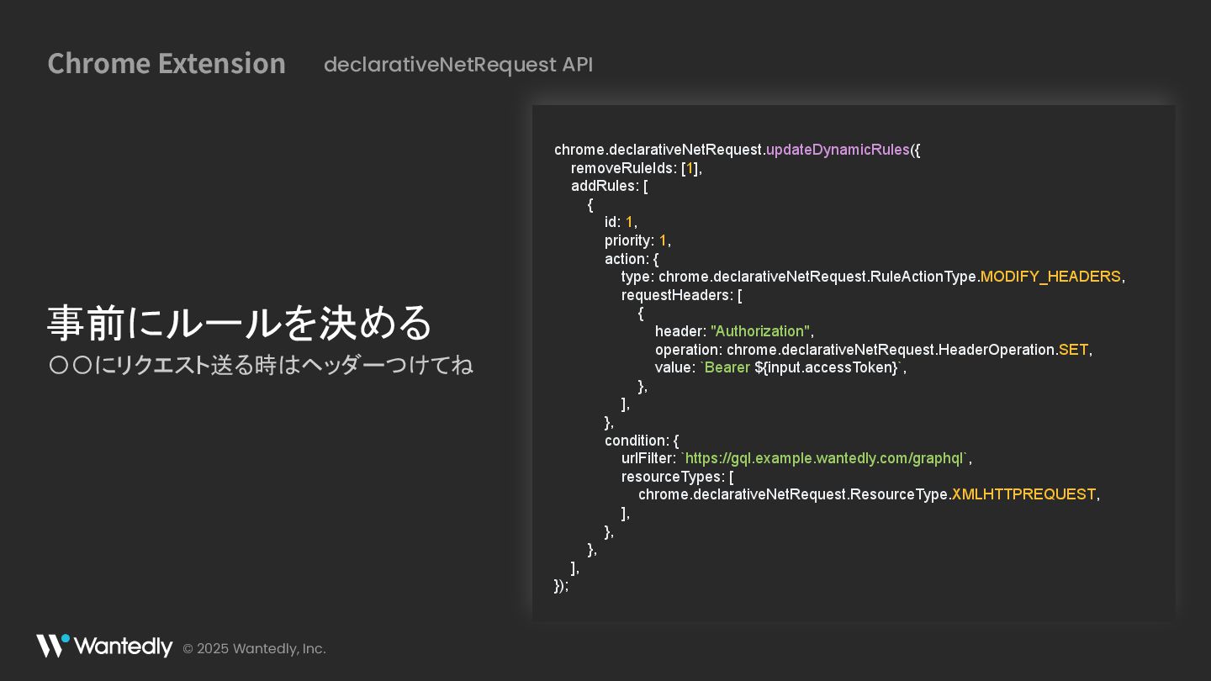The image size is (1211, 681).
Task: Click the MODIFY_HEADERS constant
Action: coord(1050,277)
